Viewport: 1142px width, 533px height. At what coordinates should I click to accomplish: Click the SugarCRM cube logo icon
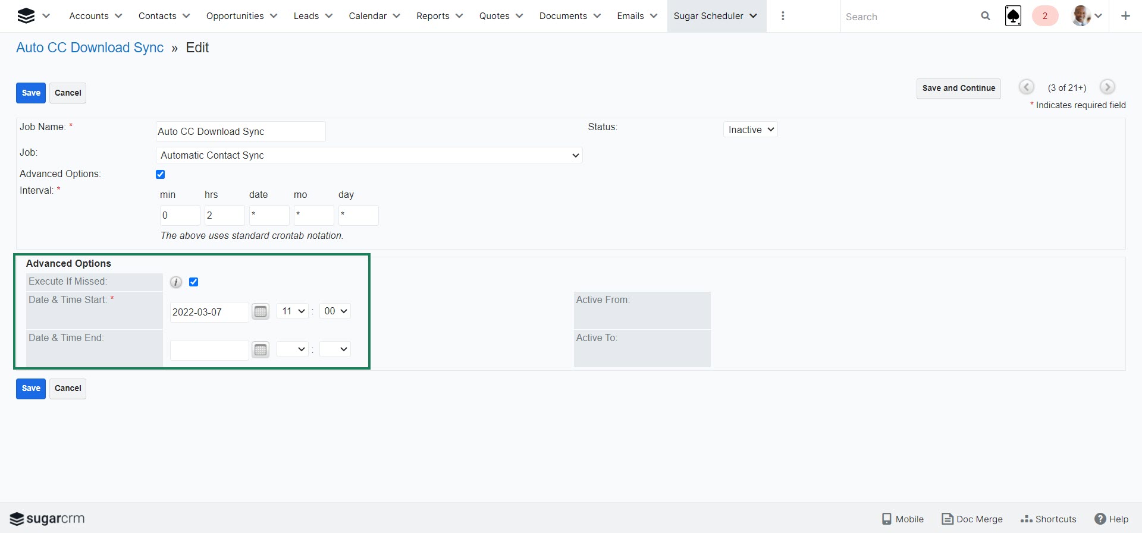tap(26, 16)
